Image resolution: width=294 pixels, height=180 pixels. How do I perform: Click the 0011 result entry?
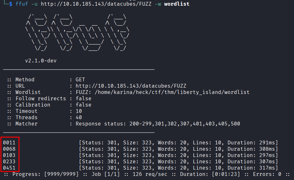tap(9, 143)
